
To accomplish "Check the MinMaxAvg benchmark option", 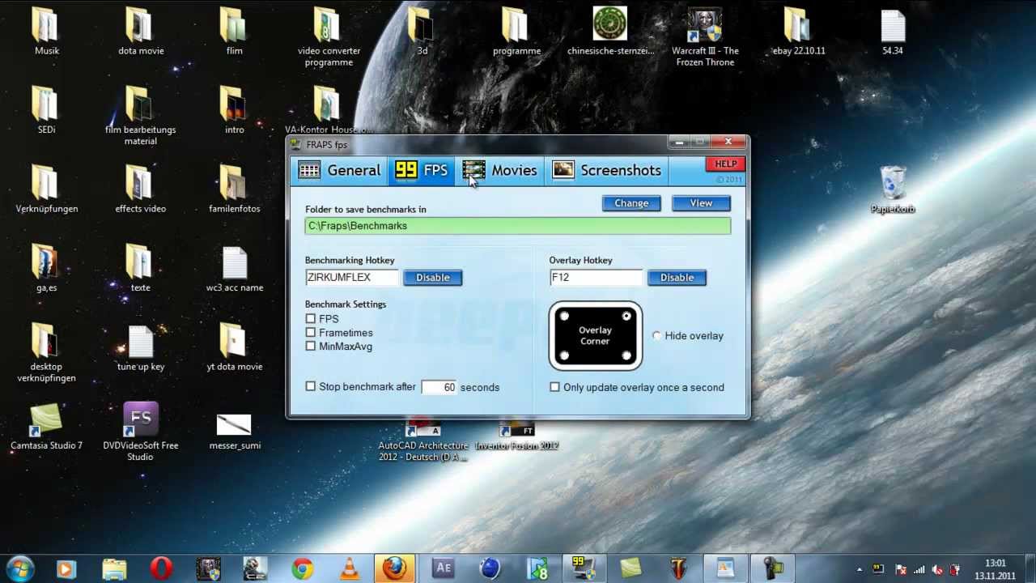I will pyautogui.click(x=311, y=347).
